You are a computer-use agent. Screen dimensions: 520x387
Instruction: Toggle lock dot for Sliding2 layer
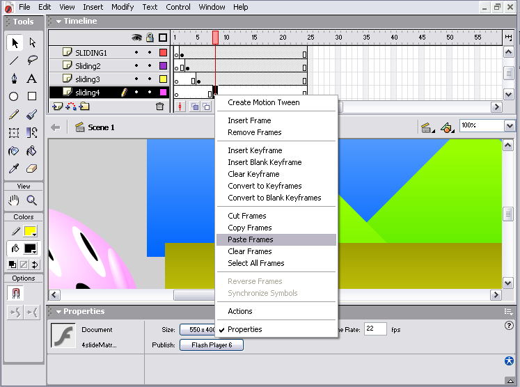(x=149, y=66)
